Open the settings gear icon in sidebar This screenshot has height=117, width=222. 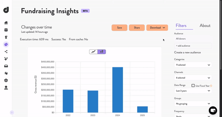pyautogui.click(x=6, y=80)
